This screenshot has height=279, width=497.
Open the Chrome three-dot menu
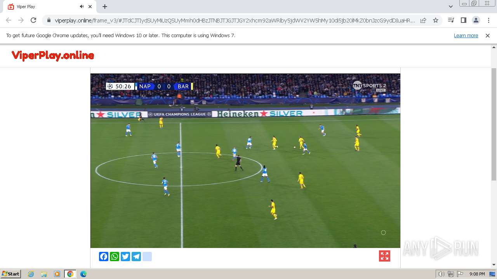pos(488,20)
